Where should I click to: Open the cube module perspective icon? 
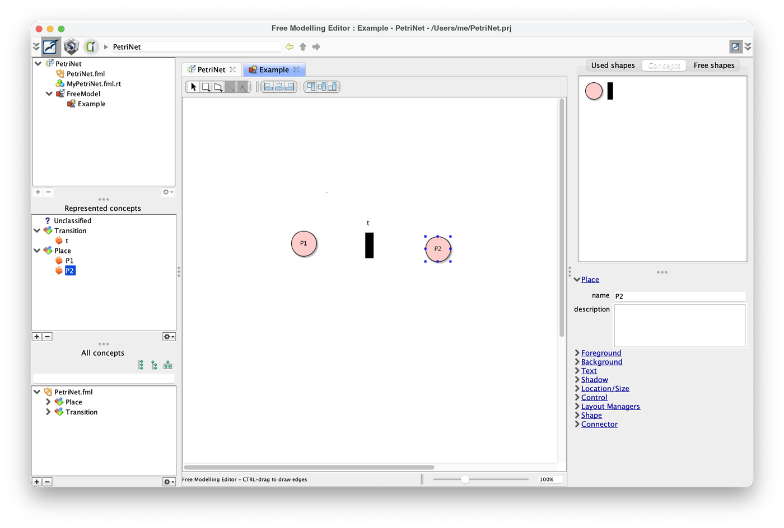pyautogui.click(x=71, y=46)
